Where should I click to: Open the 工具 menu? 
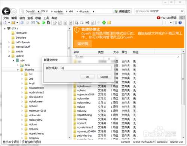pos(46,18)
